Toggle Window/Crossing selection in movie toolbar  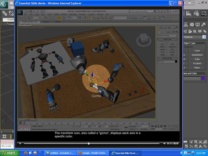[54, 18]
